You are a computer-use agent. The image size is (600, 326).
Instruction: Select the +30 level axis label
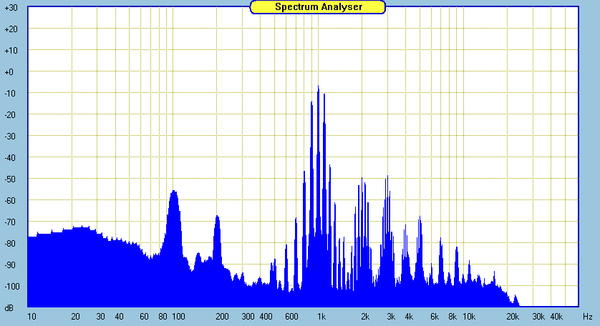11,8
